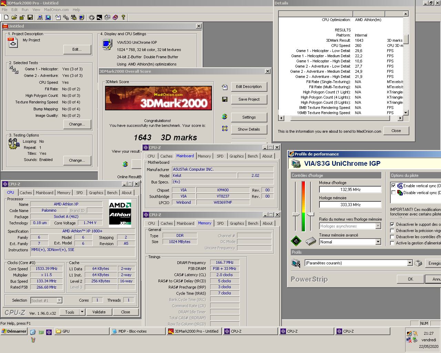Click the memory clock slider handle in PowerStrip
441x353 pixels.
[x=311, y=214]
